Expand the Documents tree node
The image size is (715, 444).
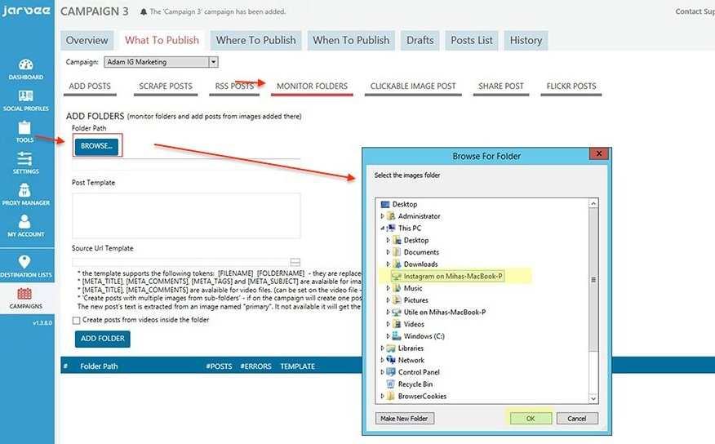click(x=388, y=252)
